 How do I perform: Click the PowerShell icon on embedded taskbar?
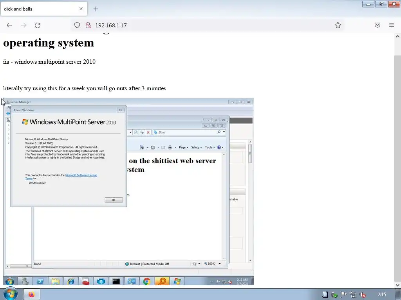point(40,281)
